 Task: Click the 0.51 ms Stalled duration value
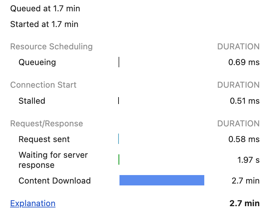coord(245,101)
